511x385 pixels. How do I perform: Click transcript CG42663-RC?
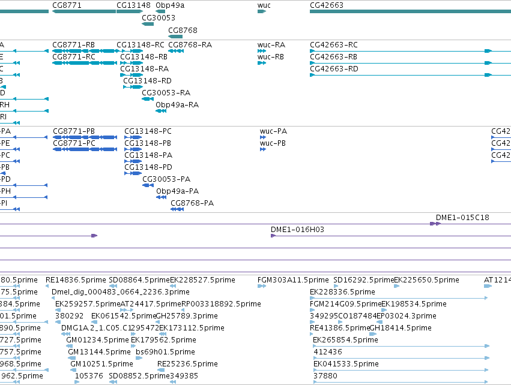(334, 44)
